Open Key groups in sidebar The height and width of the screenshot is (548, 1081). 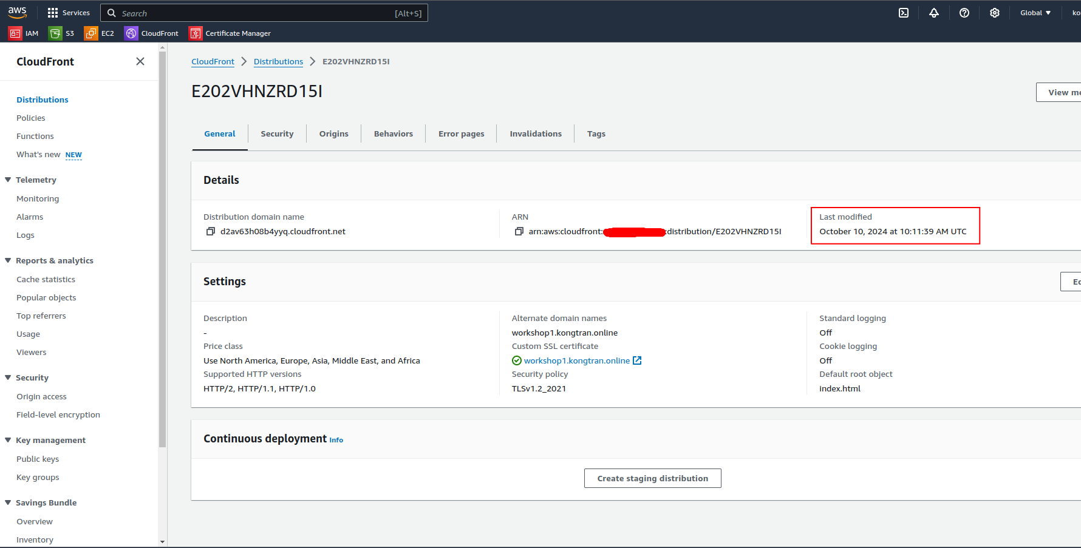tap(38, 477)
